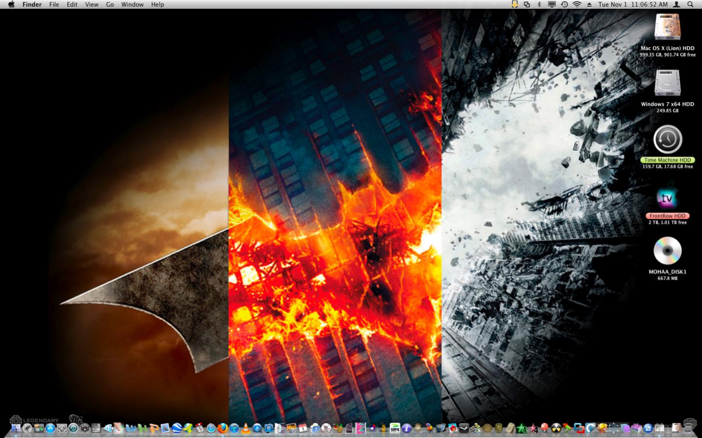Image resolution: width=702 pixels, height=438 pixels.
Task: Click the eject menu bar icon
Action: pos(589,4)
